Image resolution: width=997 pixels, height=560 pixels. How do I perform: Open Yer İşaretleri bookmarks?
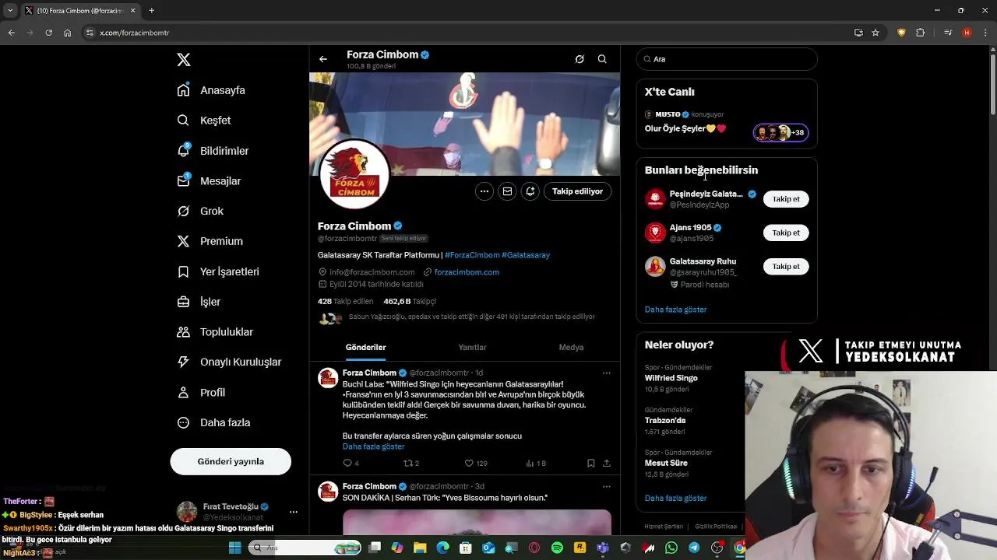[x=218, y=272]
